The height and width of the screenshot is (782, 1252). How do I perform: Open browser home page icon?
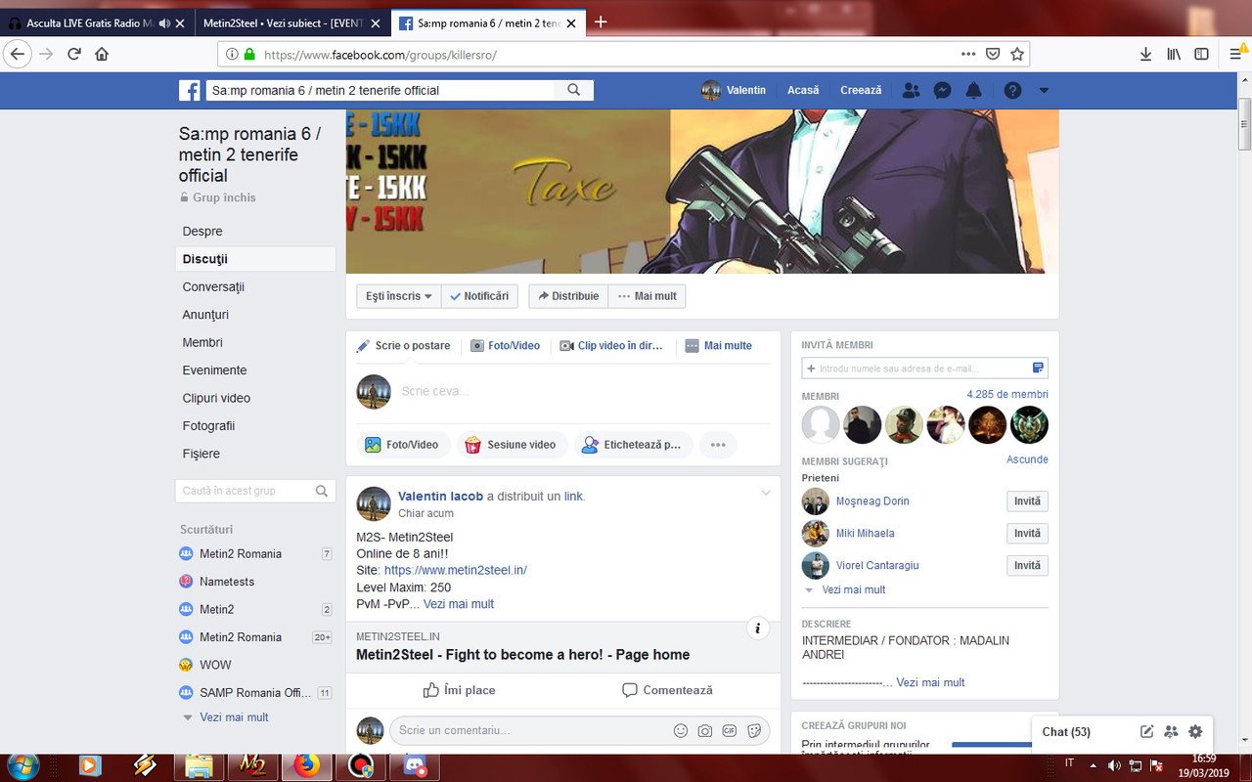pyautogui.click(x=102, y=54)
